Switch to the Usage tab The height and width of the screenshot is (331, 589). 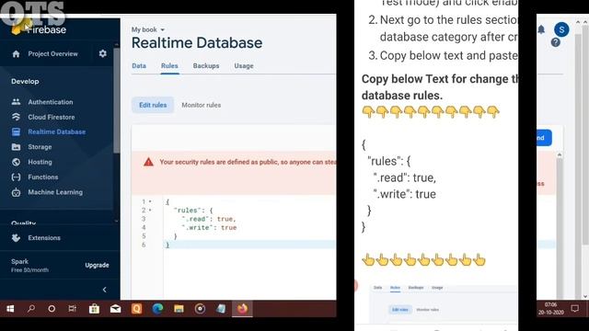tap(244, 65)
